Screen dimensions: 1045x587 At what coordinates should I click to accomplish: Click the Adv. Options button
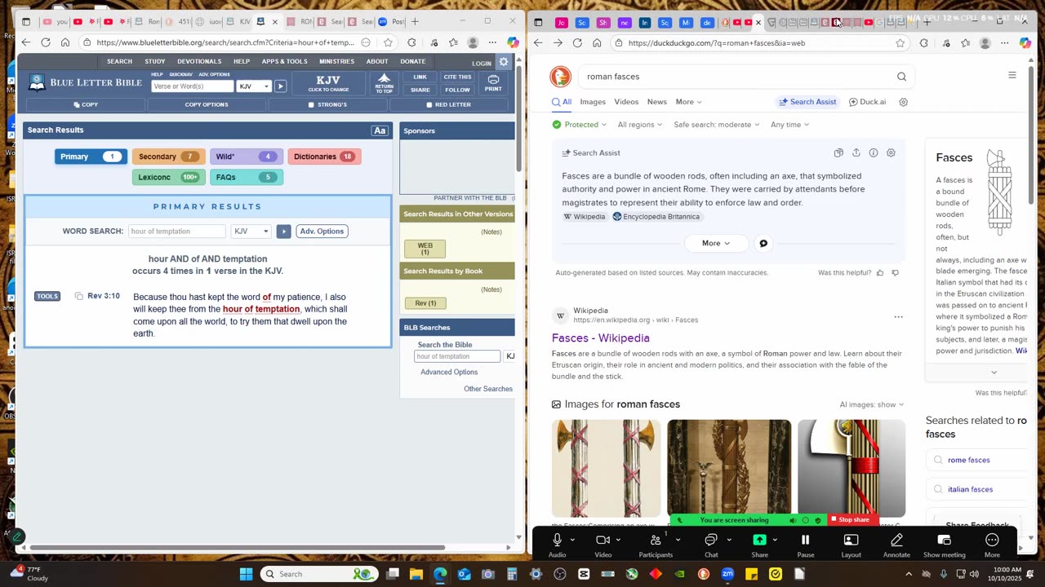coord(322,232)
